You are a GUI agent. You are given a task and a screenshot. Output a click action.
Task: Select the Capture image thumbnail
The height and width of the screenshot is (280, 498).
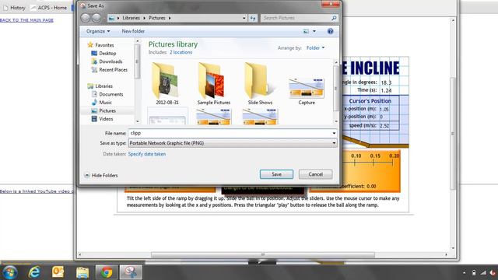pyautogui.click(x=307, y=91)
